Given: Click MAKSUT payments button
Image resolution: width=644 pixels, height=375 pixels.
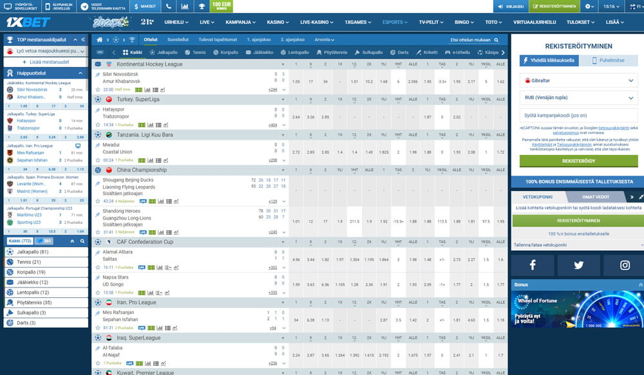Looking at the screenshot, I should [146, 6].
